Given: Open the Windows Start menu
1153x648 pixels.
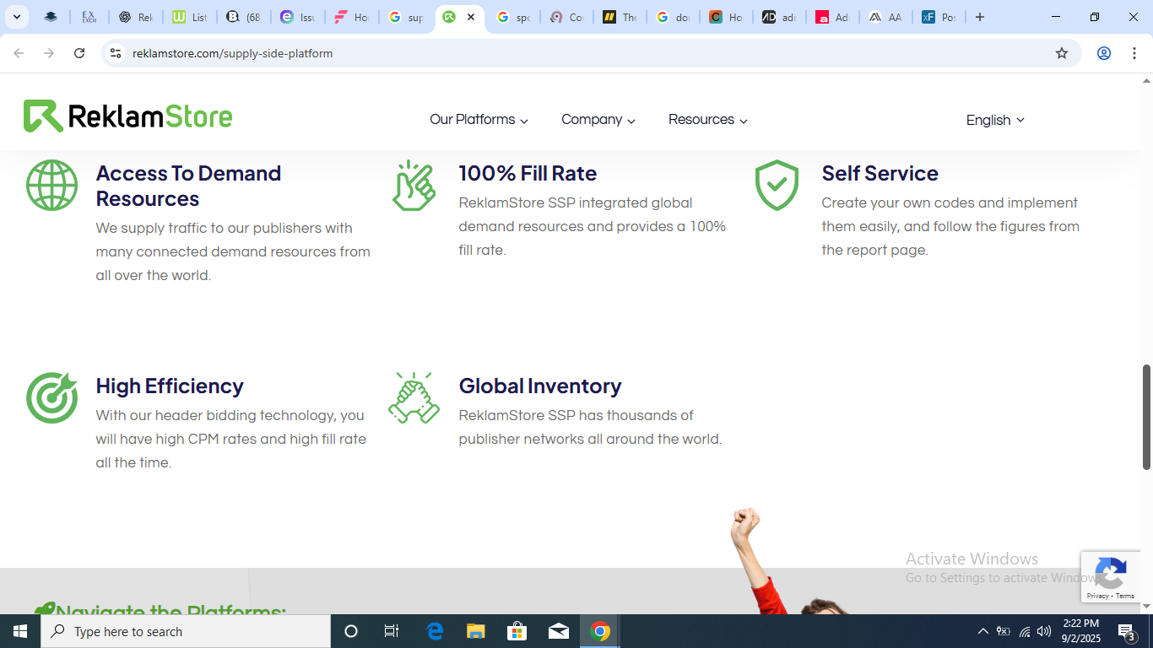Looking at the screenshot, I should coord(20,631).
